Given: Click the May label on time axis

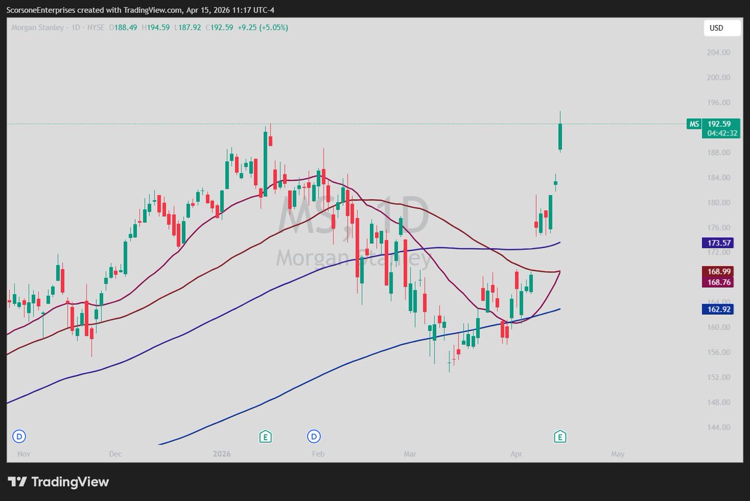Looking at the screenshot, I should pyautogui.click(x=617, y=454).
